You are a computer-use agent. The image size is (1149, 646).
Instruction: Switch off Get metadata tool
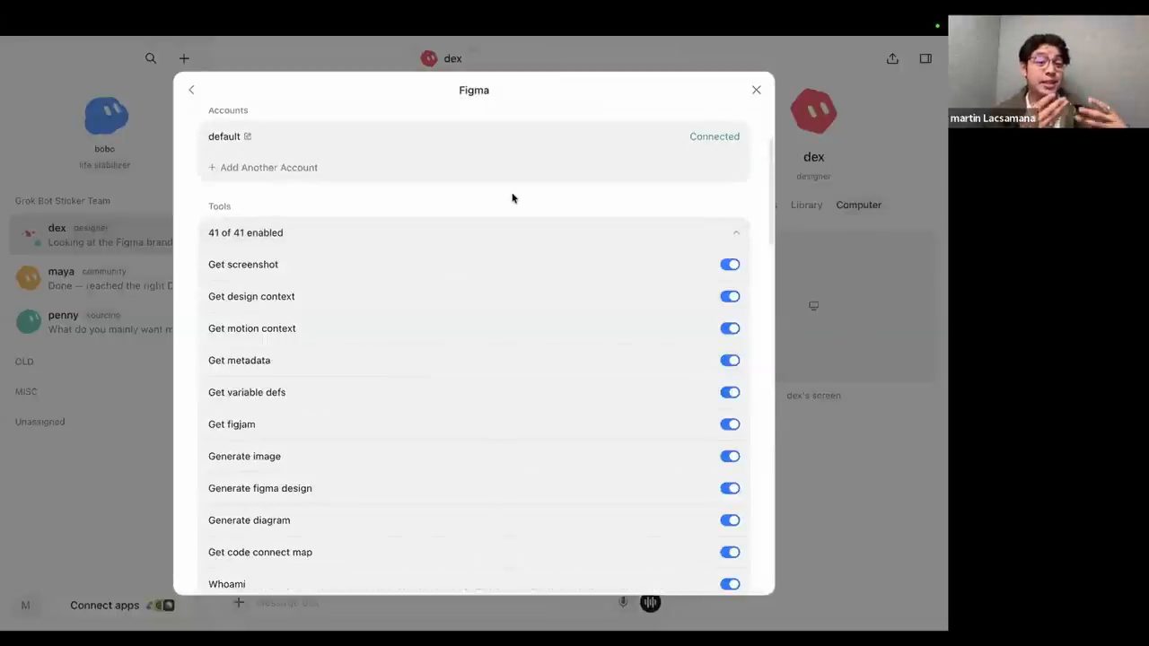[x=730, y=361]
